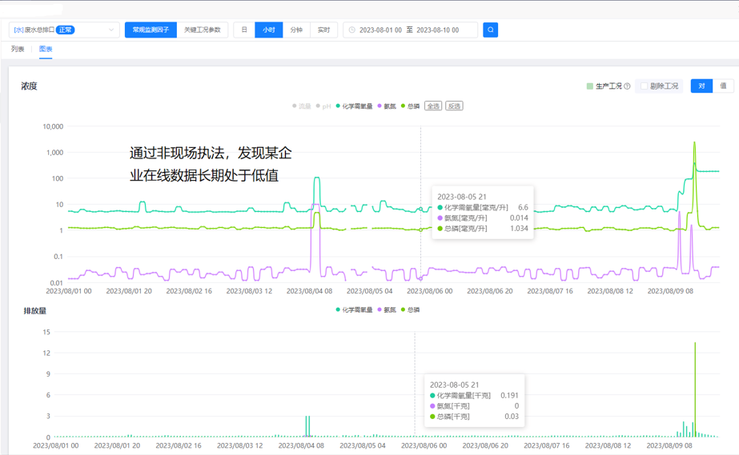The image size is (739, 455).
Task: Click the tall 总磷 bar near 2023/08/09
Action: [695, 389]
